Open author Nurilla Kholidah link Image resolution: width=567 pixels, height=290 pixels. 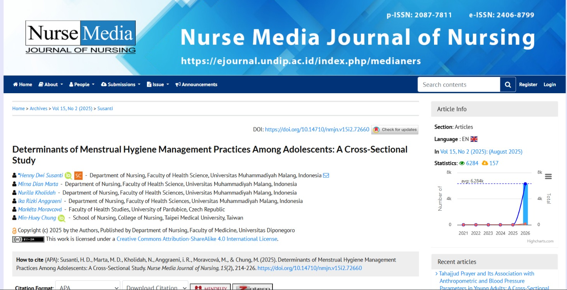click(x=37, y=192)
